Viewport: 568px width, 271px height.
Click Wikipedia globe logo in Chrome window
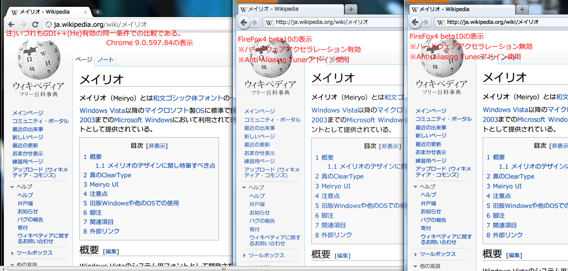click(38, 61)
